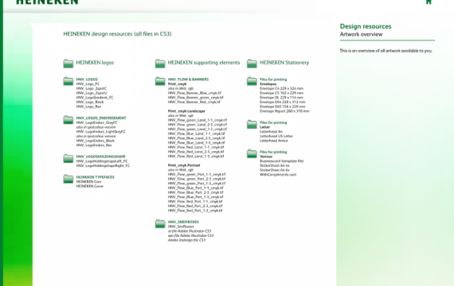
Task: Click the HNV_FLOW & BANNERS section title
Action: 188,79
